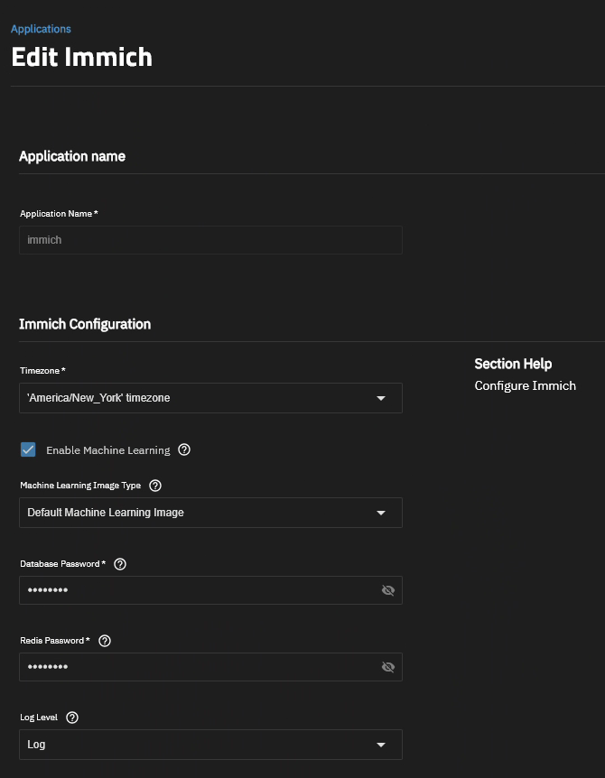Expand Machine Learning Image Type dropdown
This screenshot has width=605, height=778.
pos(210,513)
